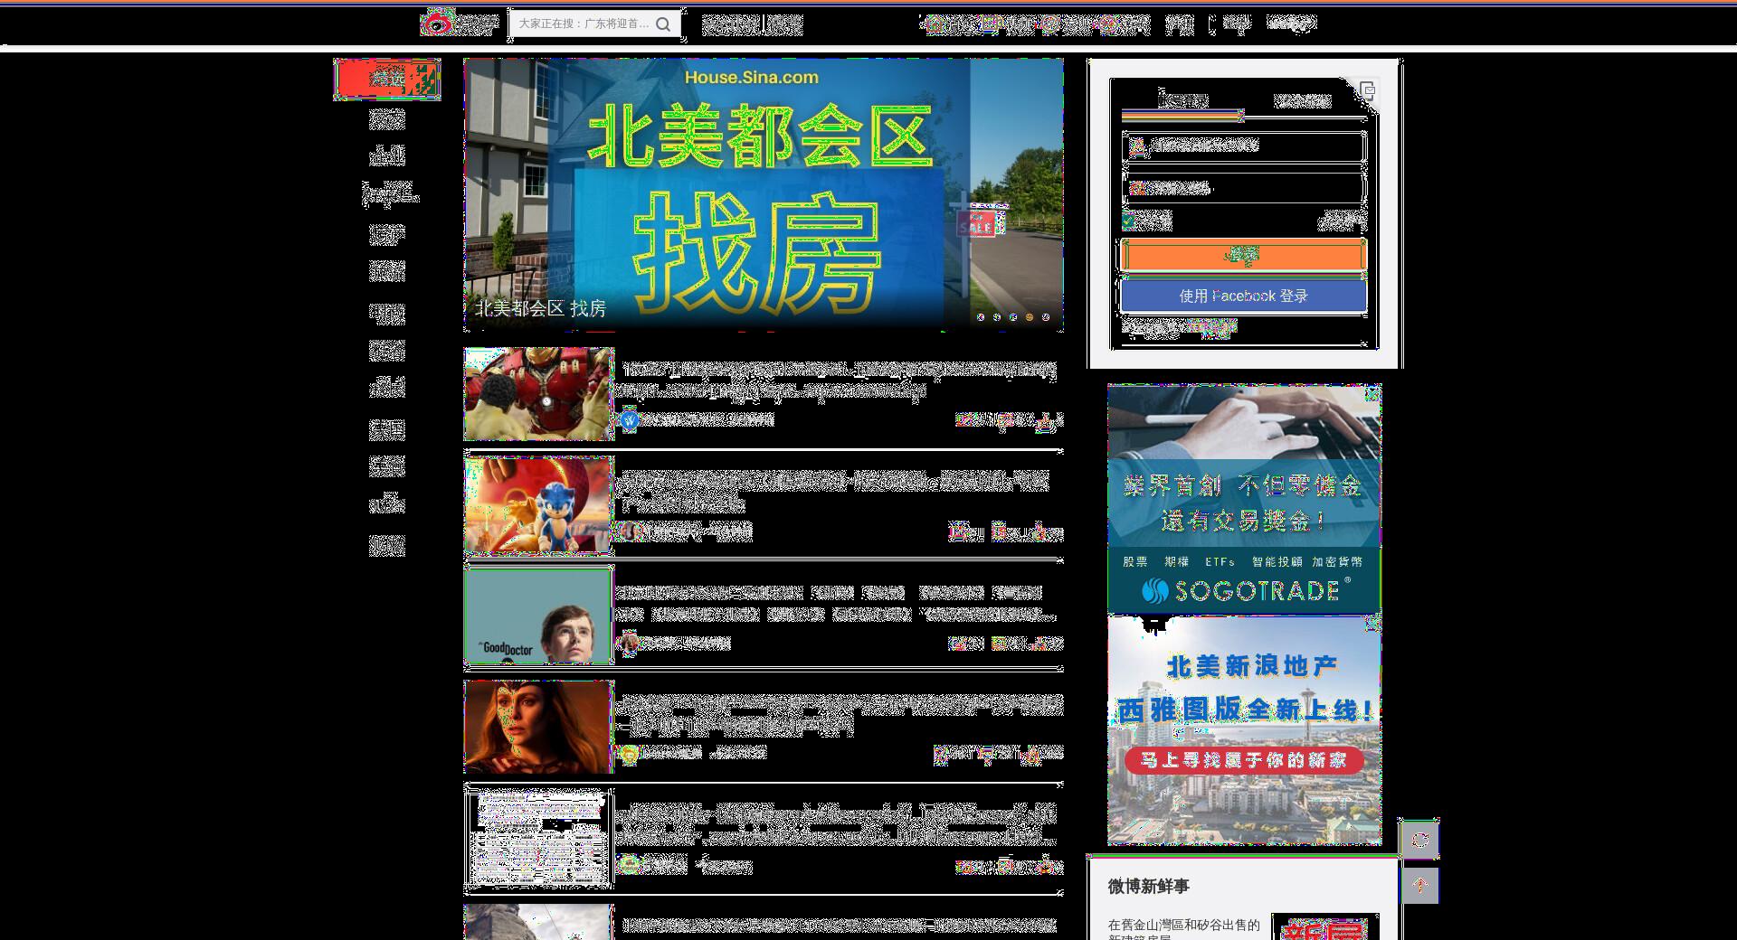
Task: Open the Sonic post thumbnail
Action: [539, 504]
